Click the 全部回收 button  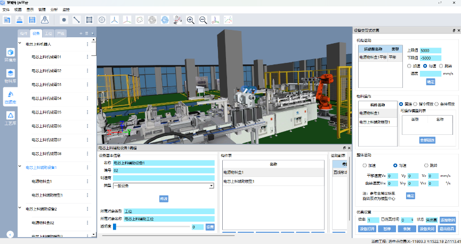click(427, 140)
